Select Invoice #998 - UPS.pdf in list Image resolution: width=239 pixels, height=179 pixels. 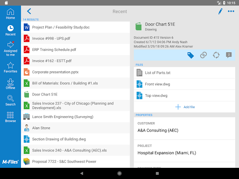click(76, 38)
